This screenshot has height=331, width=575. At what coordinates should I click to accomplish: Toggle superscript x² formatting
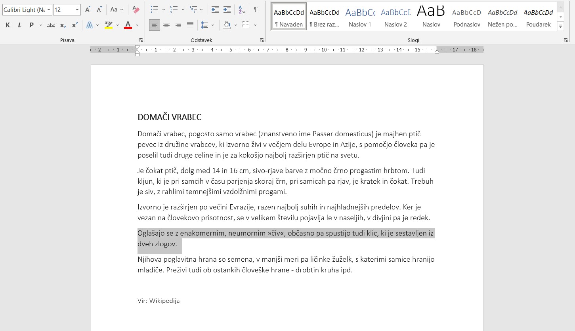[75, 25]
